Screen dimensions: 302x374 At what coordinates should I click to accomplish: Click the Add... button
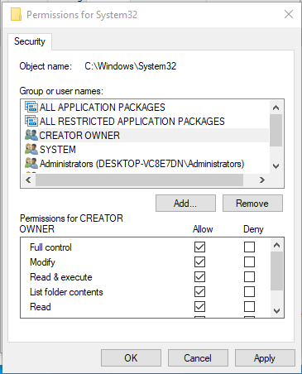coord(185,204)
